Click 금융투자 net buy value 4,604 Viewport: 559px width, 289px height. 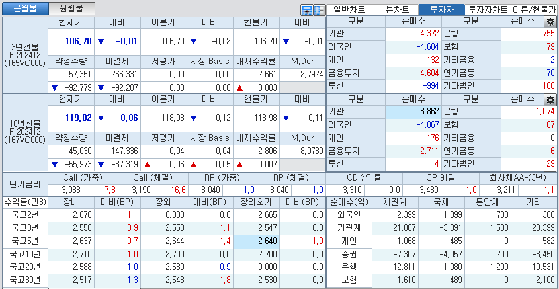point(429,73)
